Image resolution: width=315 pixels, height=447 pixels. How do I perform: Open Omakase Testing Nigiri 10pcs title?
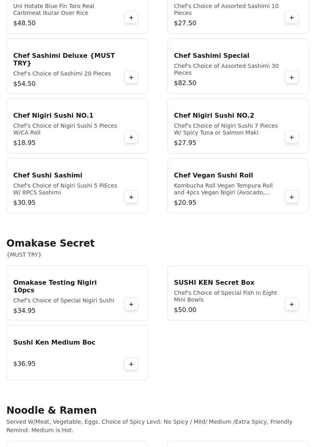55,286
